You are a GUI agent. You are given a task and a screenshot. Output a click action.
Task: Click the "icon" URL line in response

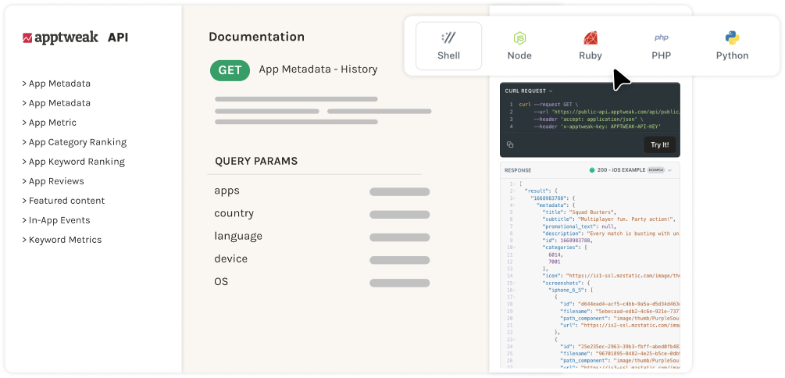pos(611,276)
